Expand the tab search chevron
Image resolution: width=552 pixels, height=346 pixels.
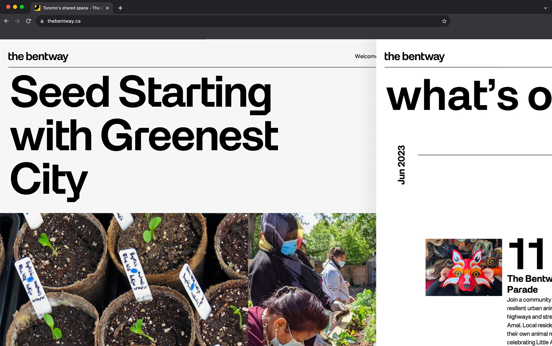click(x=545, y=8)
